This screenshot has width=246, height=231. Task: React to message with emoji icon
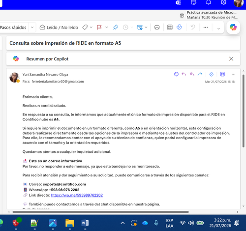coord(176,74)
